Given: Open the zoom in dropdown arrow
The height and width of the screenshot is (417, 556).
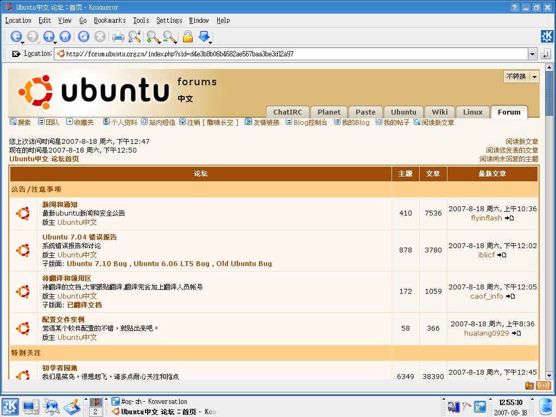Looking at the screenshot, I should pos(160,42).
